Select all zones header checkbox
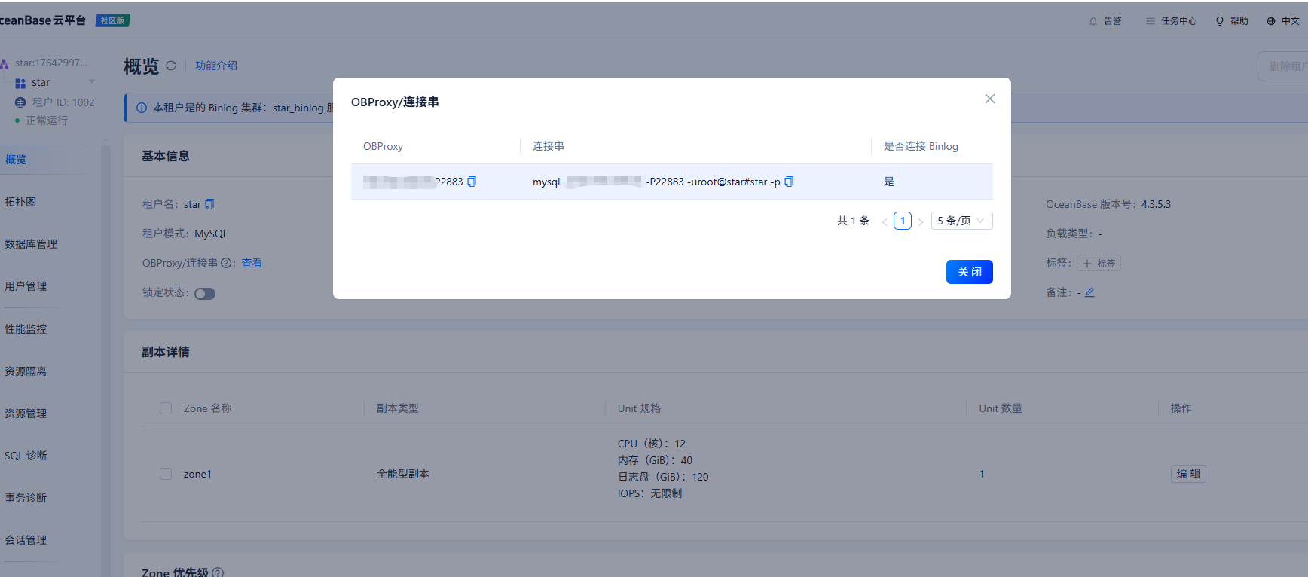Screen dimensions: 1308x577 click(166, 408)
